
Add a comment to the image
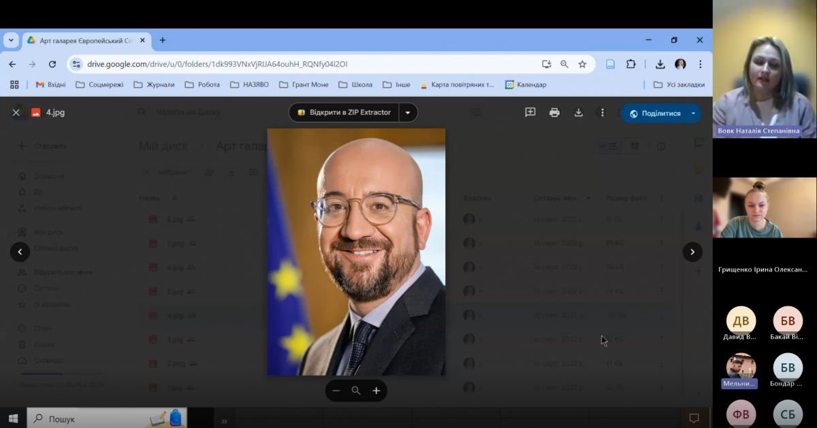point(530,113)
